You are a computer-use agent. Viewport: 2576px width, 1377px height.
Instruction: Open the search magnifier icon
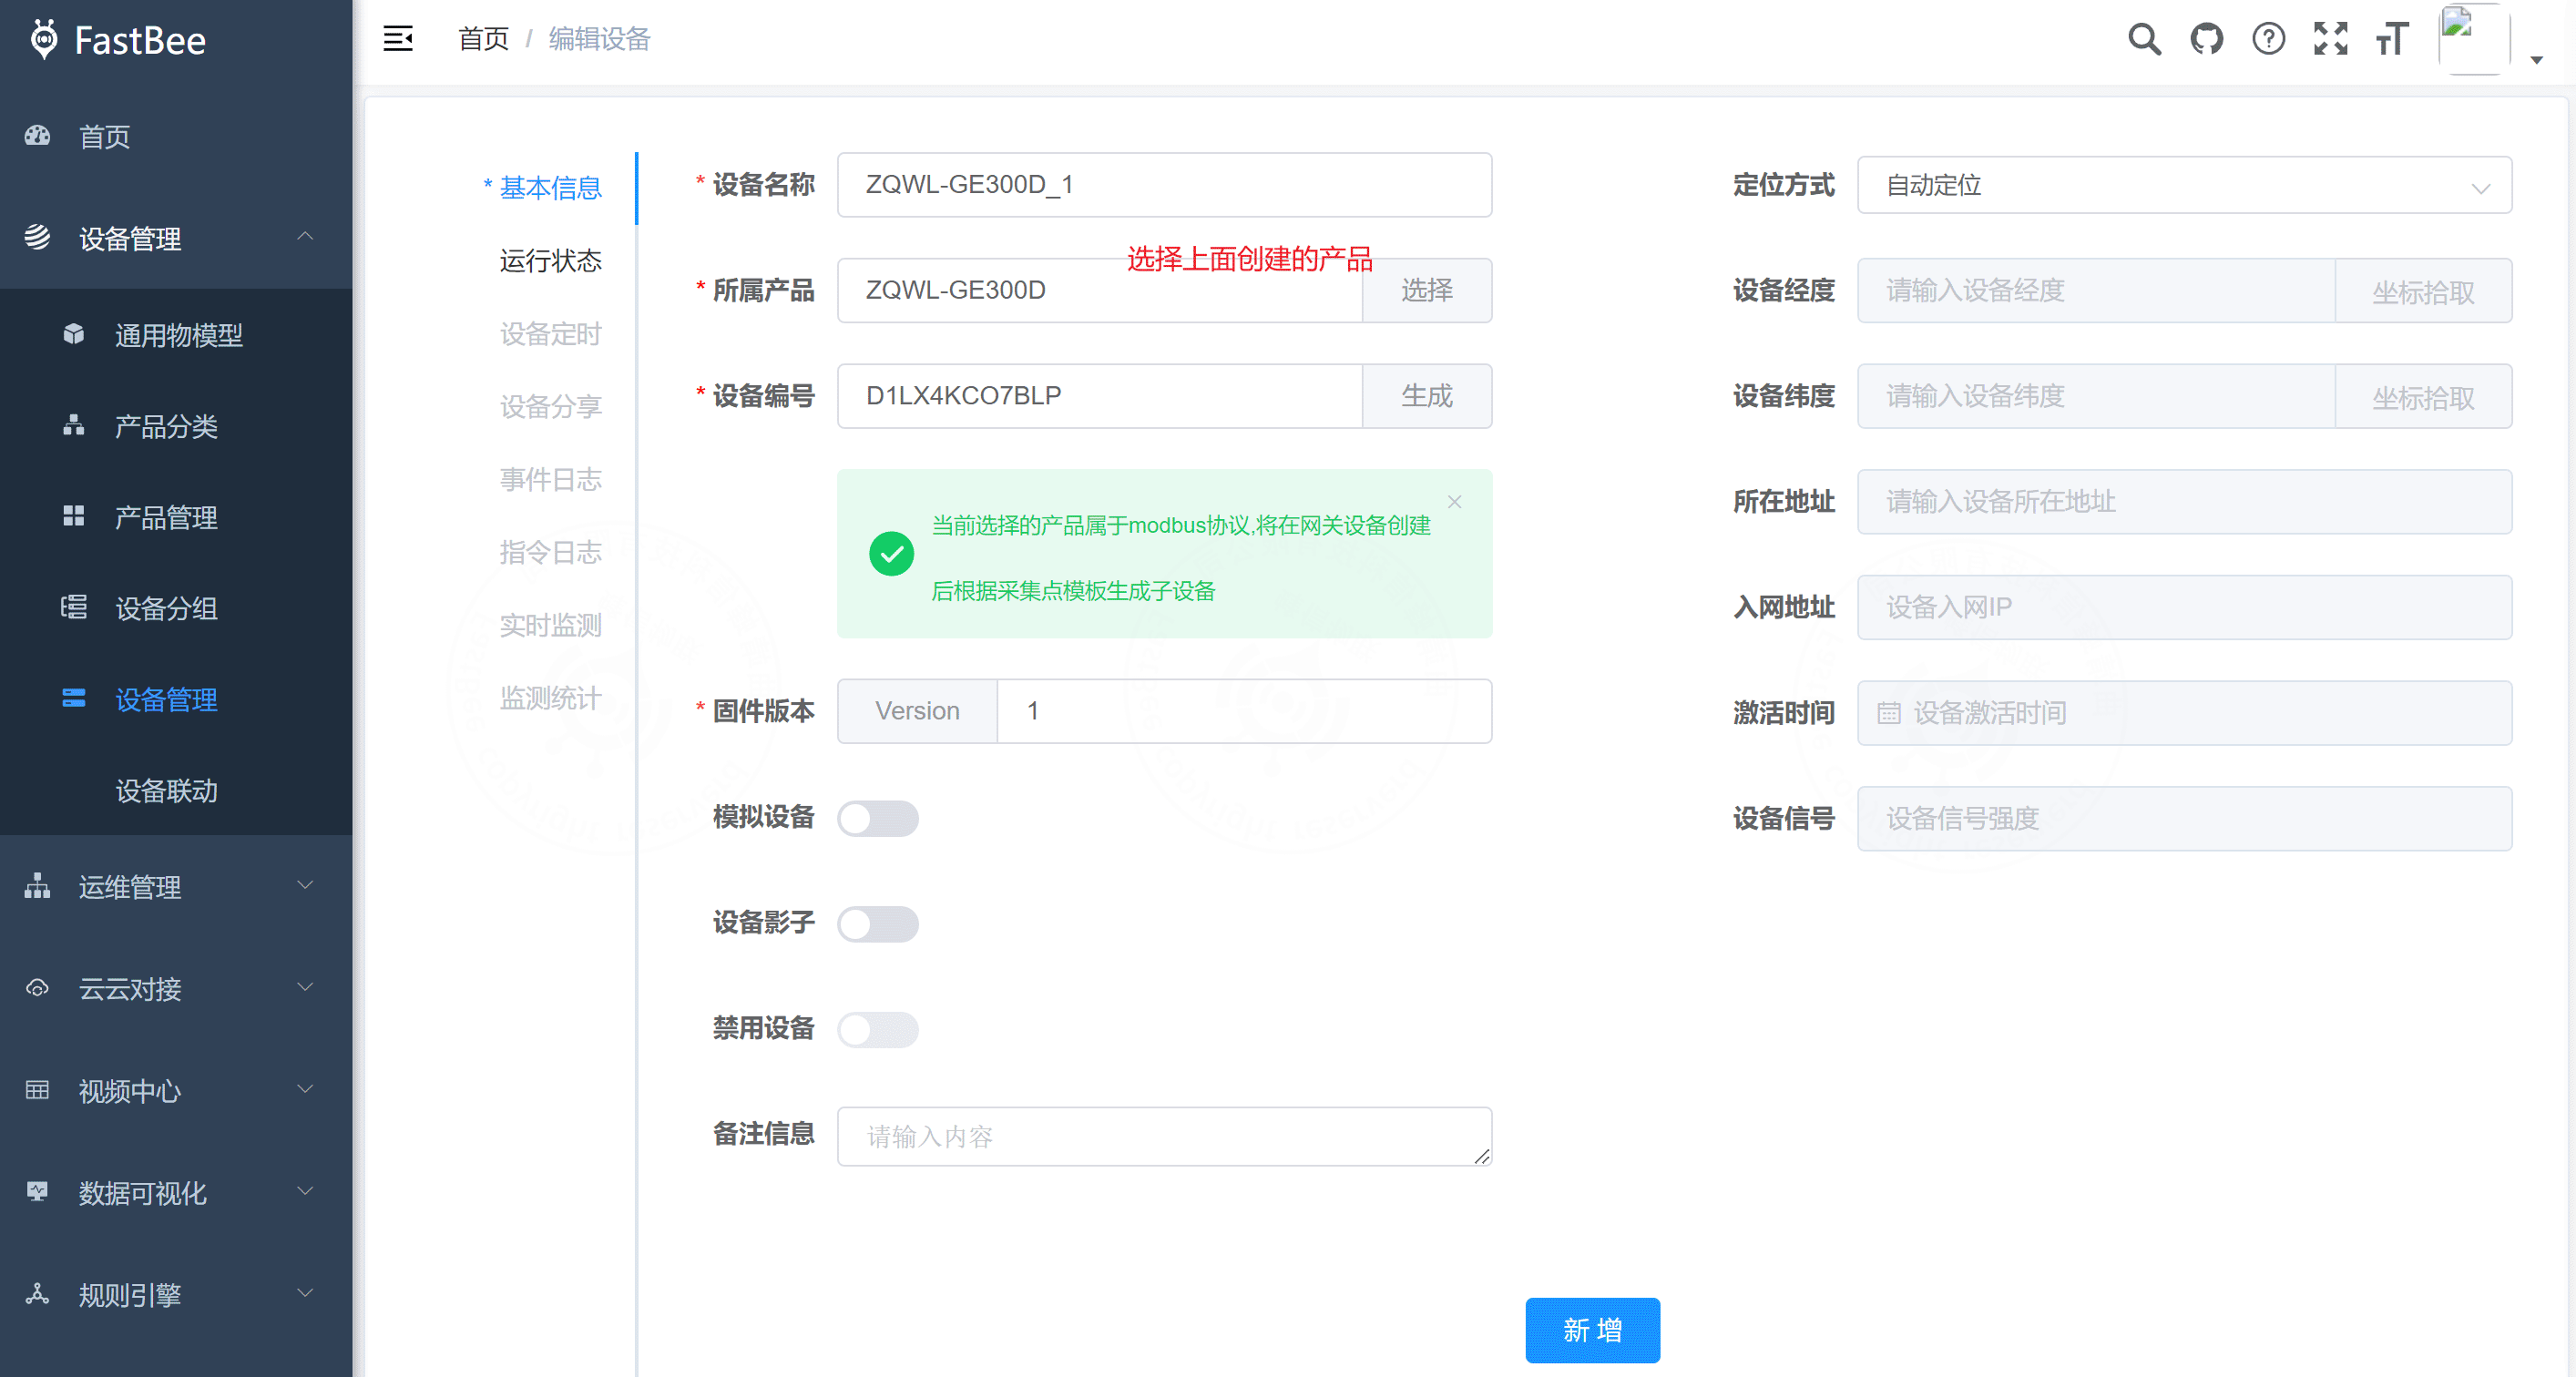(x=2144, y=39)
